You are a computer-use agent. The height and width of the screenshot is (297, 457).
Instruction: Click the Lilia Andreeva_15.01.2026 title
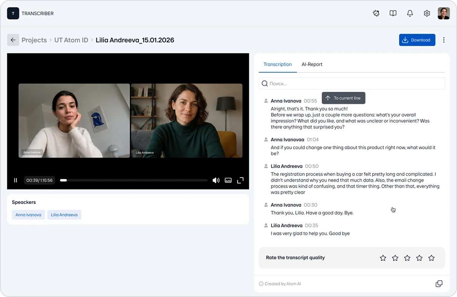pyautogui.click(x=135, y=40)
